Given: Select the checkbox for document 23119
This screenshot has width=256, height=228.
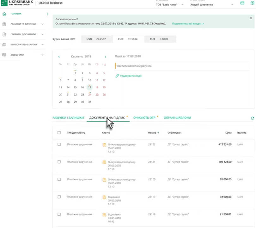Looking at the screenshot, I should click(59, 197).
